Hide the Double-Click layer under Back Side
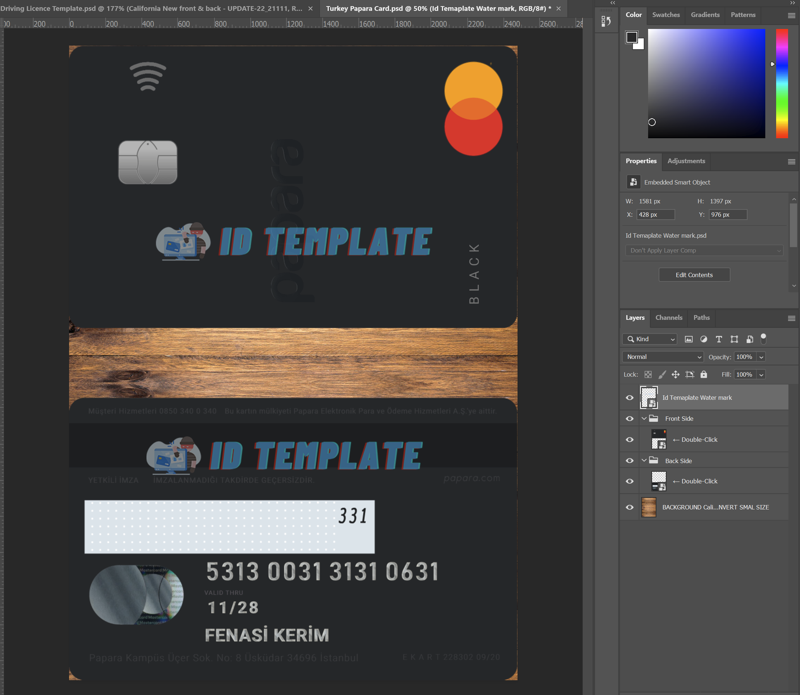Viewport: 800px width, 695px height. 629,481
